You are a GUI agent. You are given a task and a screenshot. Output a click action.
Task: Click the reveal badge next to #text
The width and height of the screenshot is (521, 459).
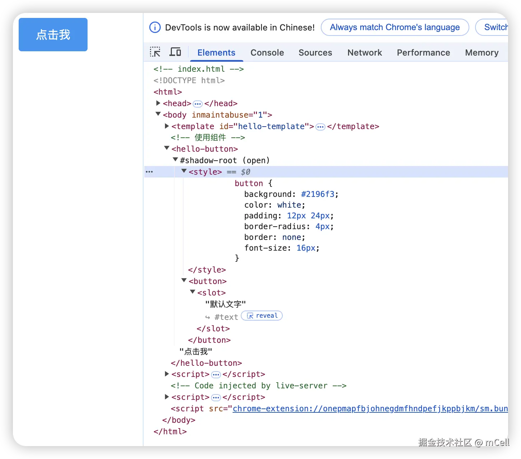click(x=262, y=316)
